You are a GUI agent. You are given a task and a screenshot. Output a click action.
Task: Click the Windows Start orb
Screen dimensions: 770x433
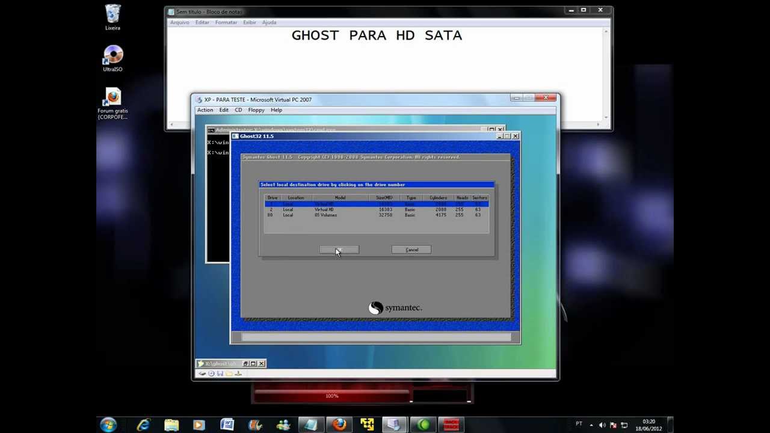[108, 425]
